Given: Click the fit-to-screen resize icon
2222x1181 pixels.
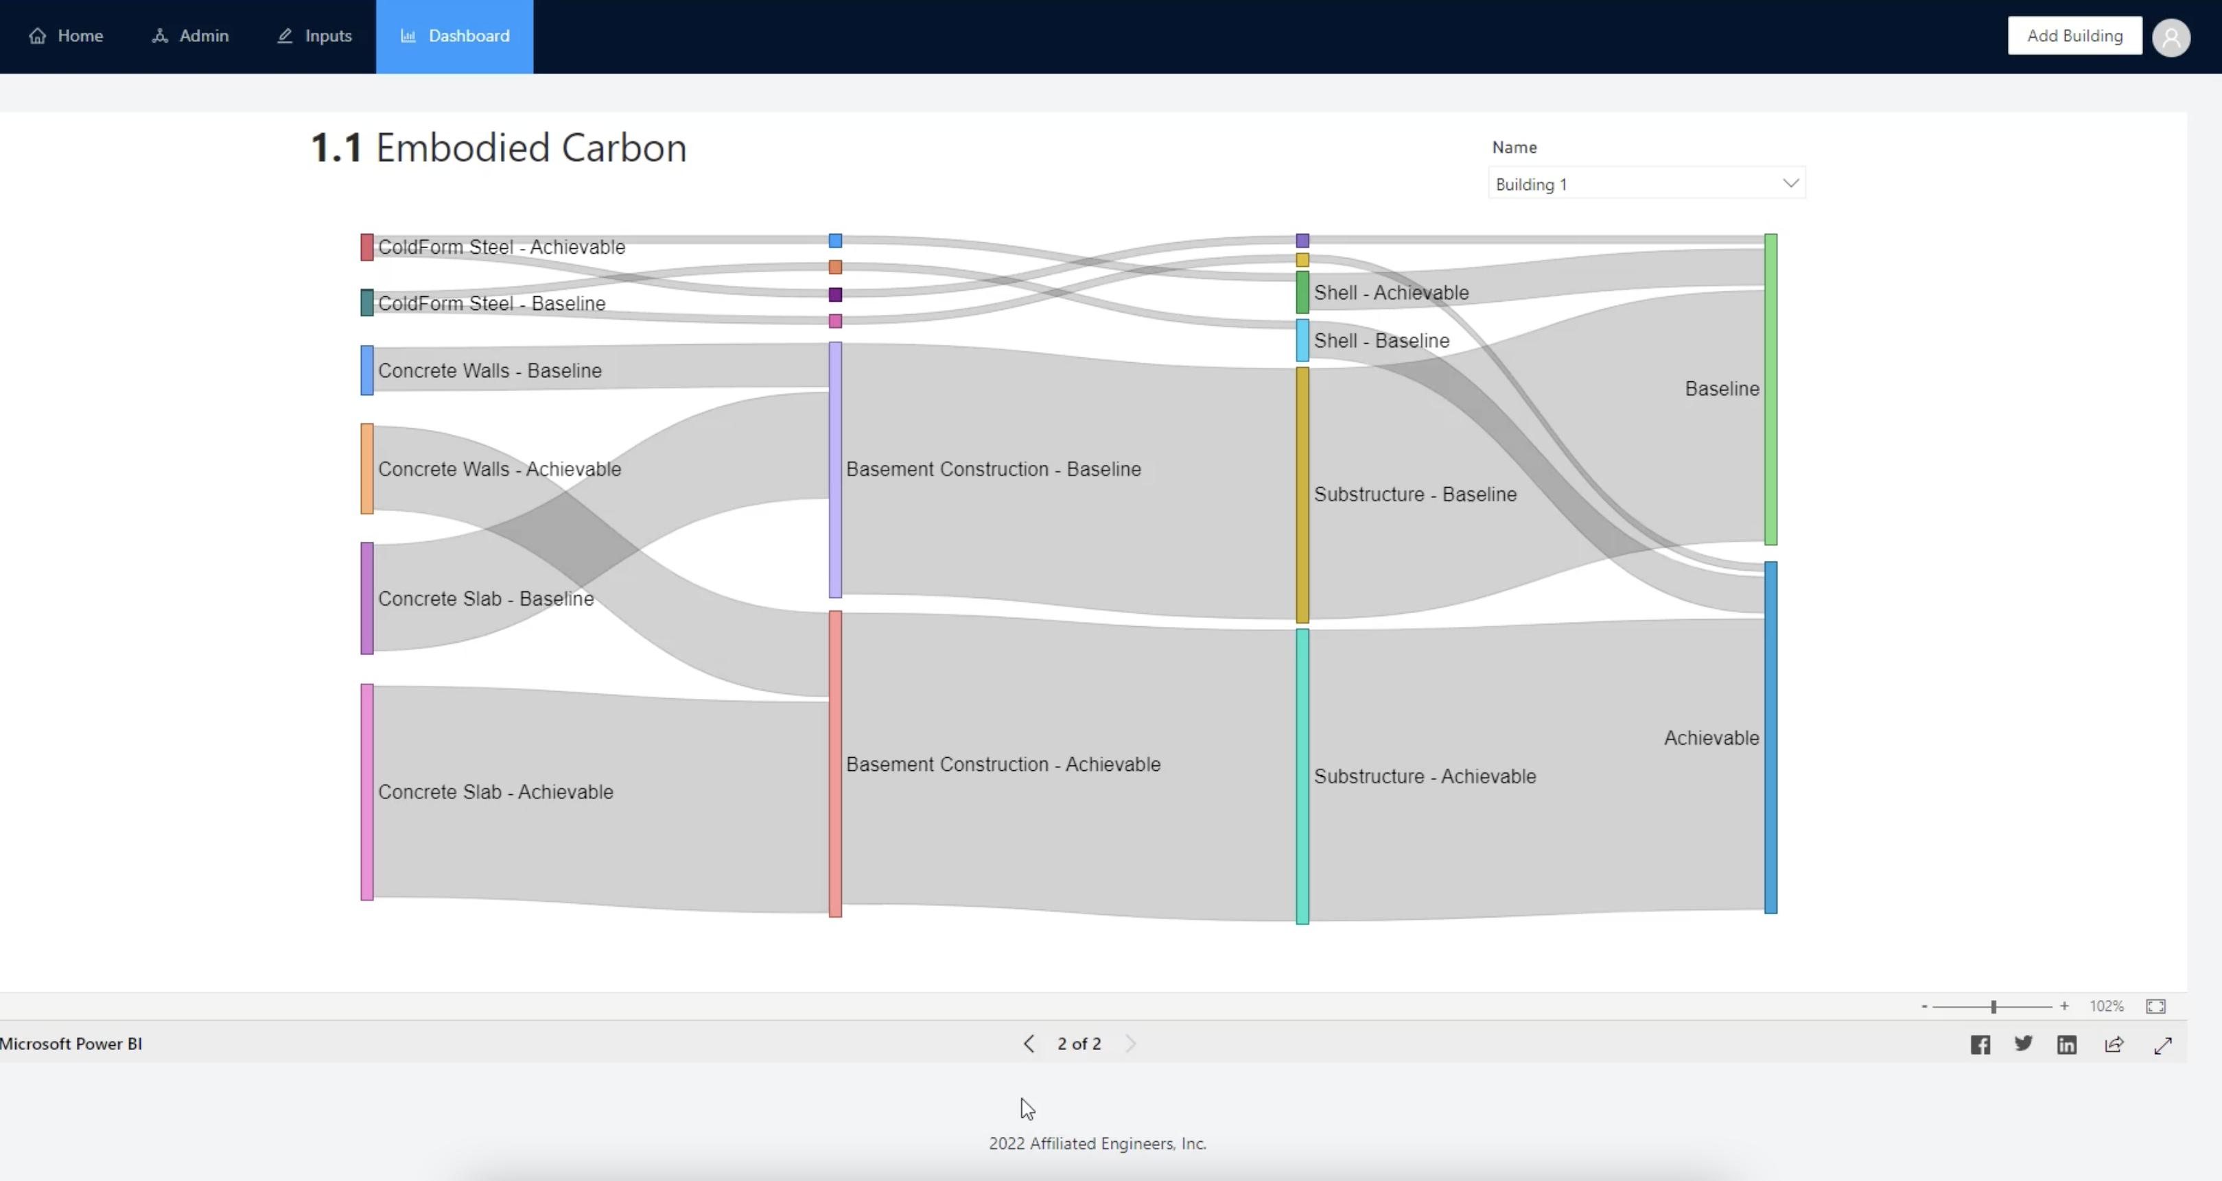Looking at the screenshot, I should click(2156, 1006).
